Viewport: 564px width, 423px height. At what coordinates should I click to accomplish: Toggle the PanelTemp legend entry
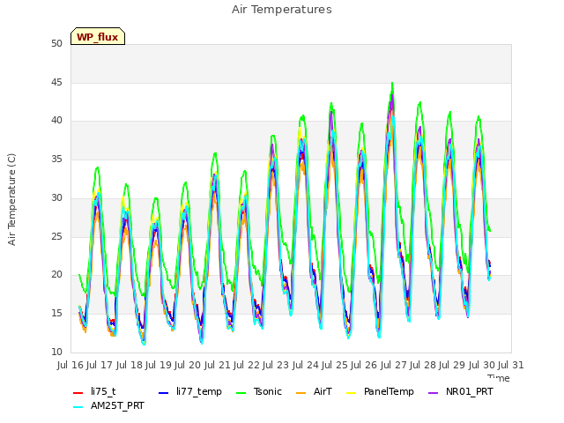pos(380,391)
